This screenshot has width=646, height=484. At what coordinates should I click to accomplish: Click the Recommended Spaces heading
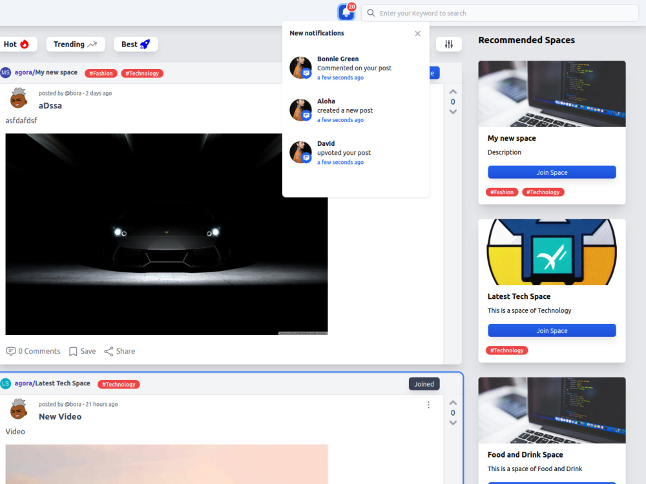pos(526,40)
